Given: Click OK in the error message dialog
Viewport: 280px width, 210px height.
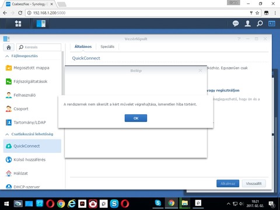Looking at the screenshot, I should (136, 118).
